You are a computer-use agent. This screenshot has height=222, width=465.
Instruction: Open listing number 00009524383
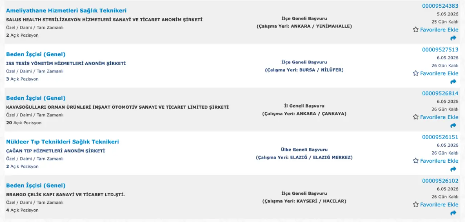click(x=440, y=6)
